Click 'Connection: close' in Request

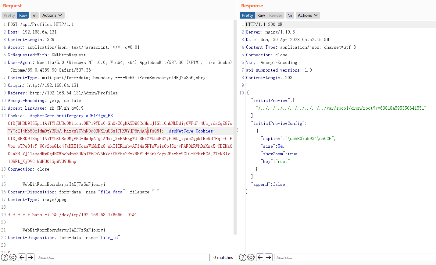(x=29, y=169)
